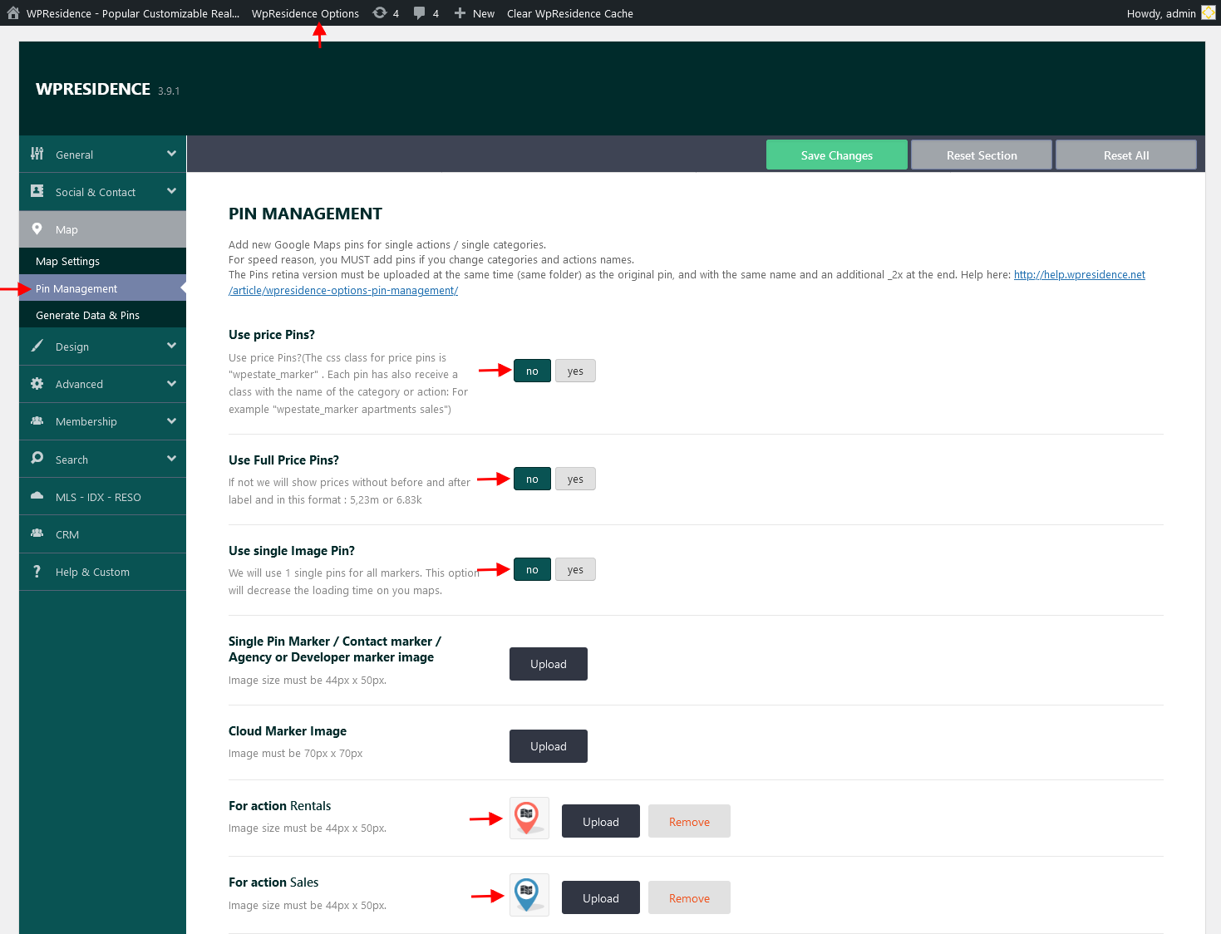Remove the Sales action pin
This screenshot has width=1221, height=934.
click(x=689, y=897)
